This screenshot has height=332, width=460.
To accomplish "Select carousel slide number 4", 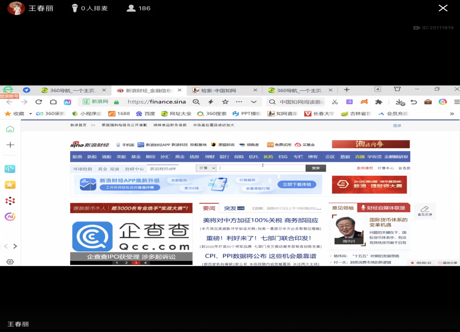I will 145,263.
